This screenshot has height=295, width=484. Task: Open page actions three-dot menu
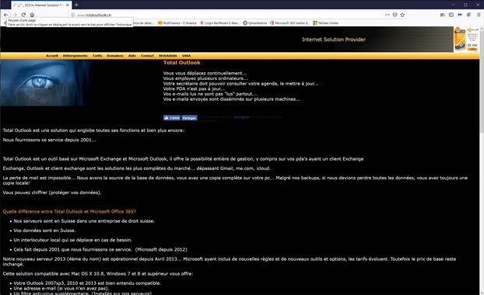387,15
